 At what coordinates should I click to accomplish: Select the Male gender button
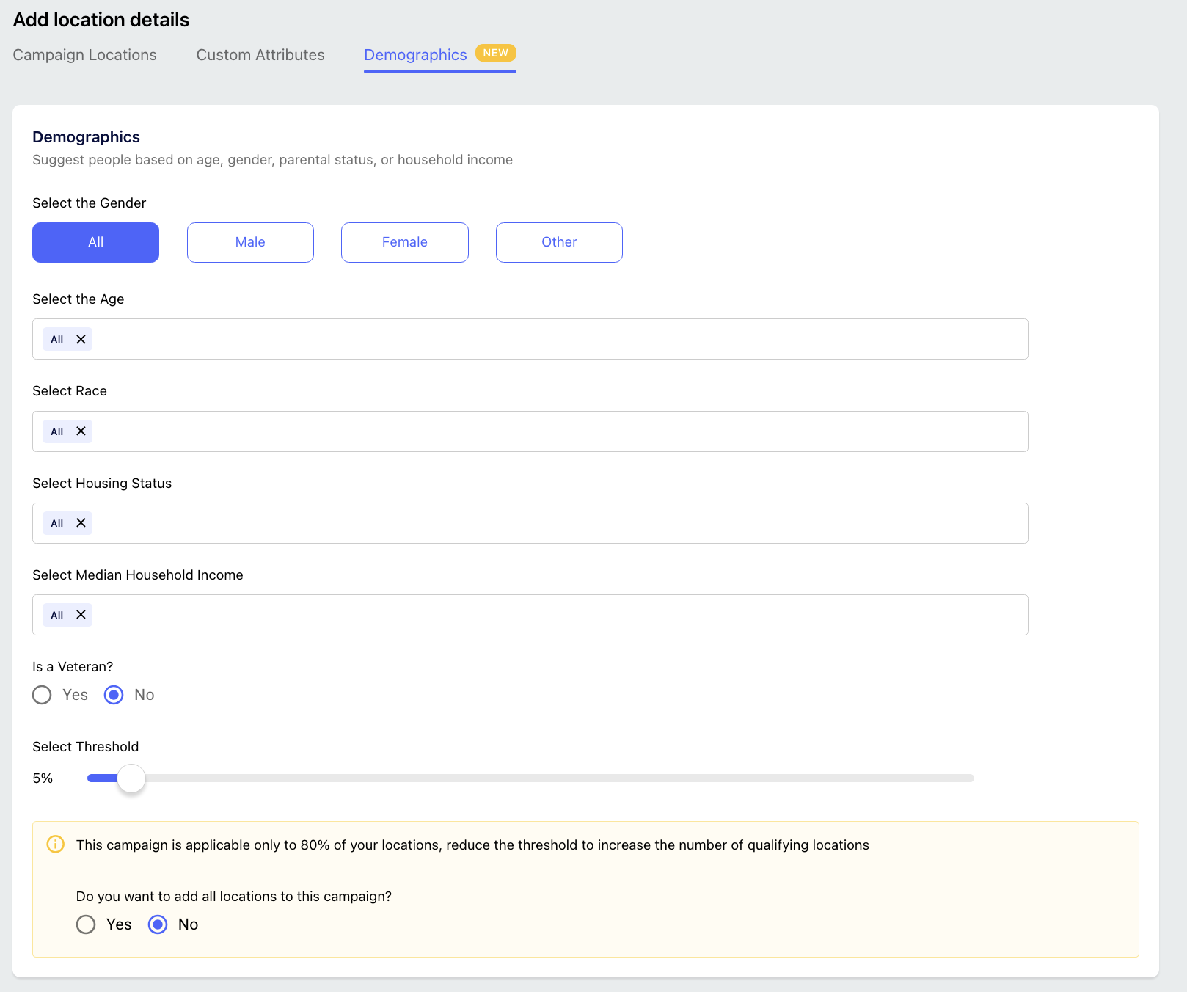(250, 242)
